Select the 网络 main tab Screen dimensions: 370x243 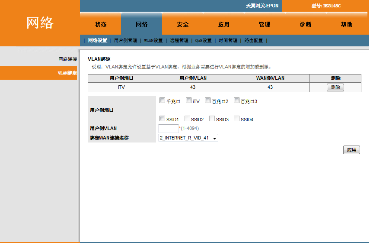pos(142,24)
